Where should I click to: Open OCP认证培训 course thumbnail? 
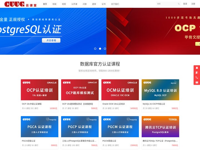(39, 90)
